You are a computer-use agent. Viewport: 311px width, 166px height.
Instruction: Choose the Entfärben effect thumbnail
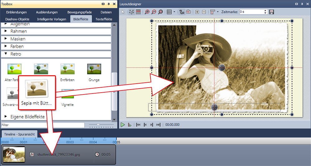pos(67,69)
